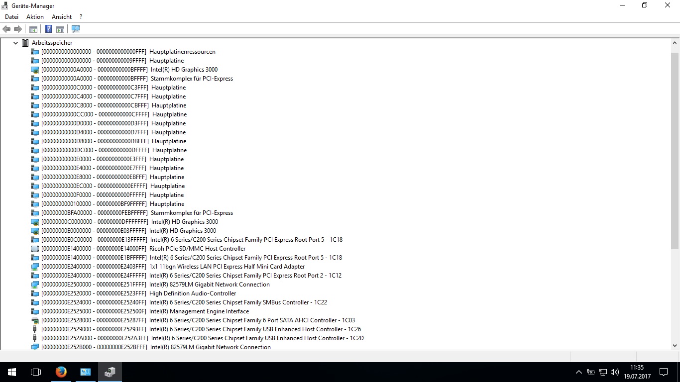Scan for hardware changes monitor icon
Screen dimensions: 680x382
(76, 29)
